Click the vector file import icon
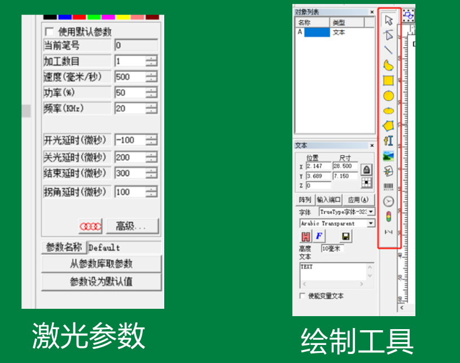 pyautogui.click(x=388, y=171)
